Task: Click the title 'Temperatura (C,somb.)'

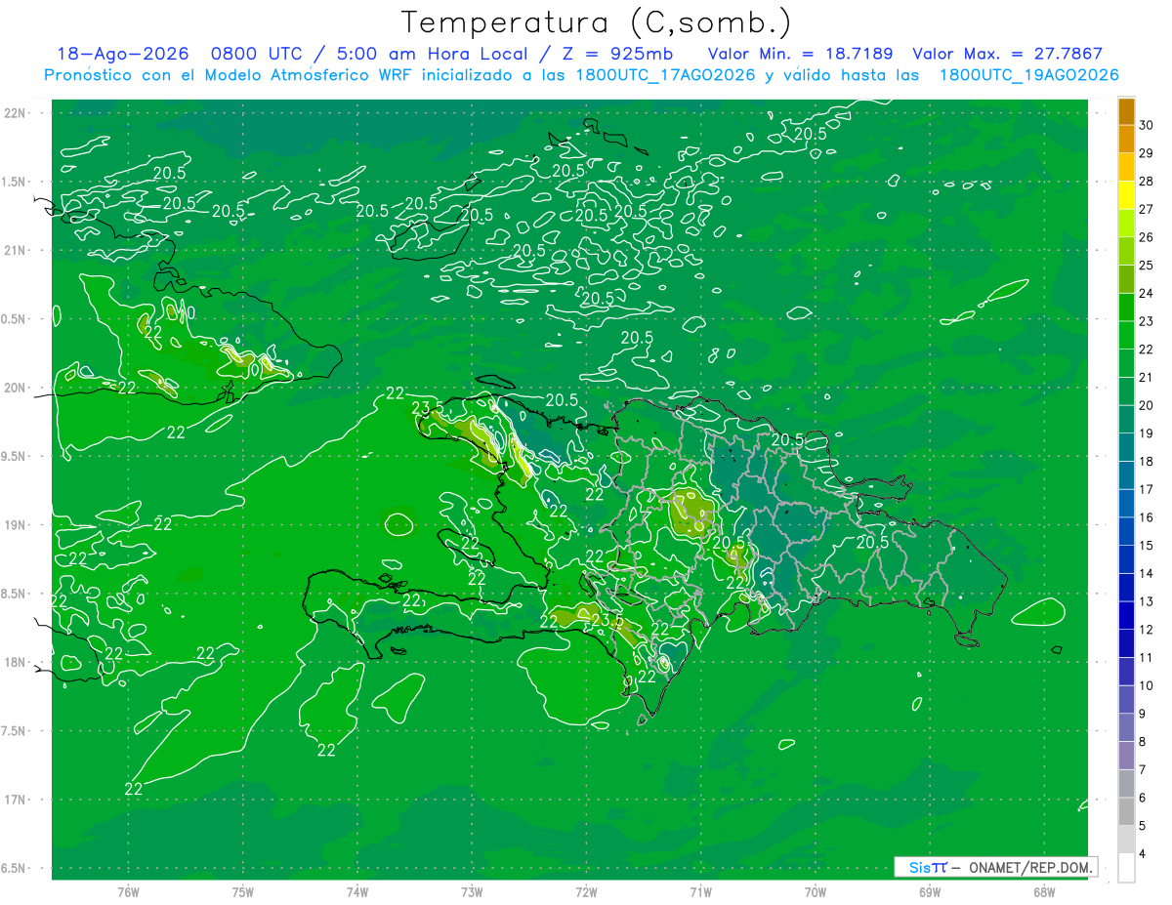Action: [x=596, y=22]
